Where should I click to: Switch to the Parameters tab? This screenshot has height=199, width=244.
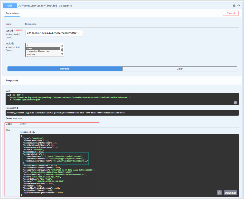coord(12,13)
